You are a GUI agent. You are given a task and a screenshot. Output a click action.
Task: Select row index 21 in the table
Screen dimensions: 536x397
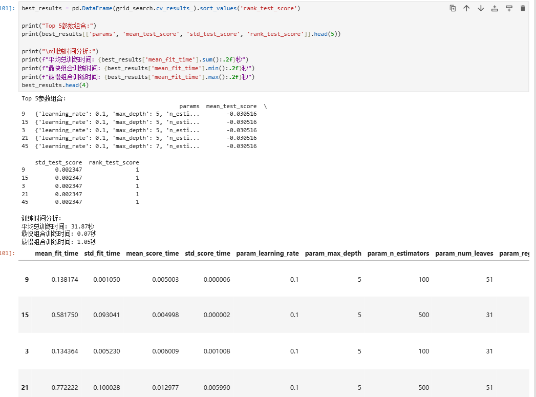tap(25, 388)
